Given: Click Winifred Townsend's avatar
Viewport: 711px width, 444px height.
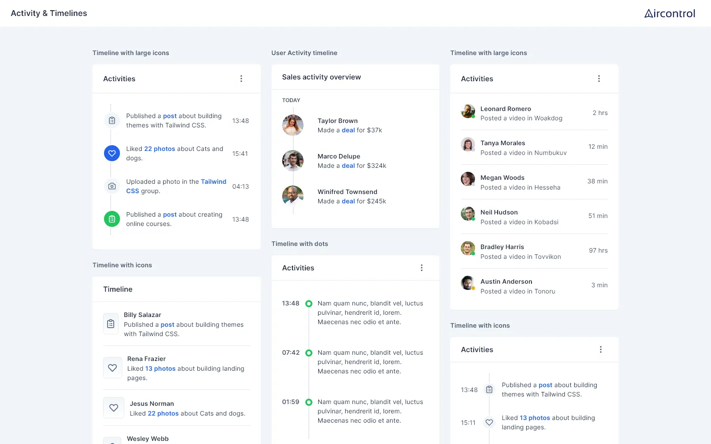Looking at the screenshot, I should tap(293, 196).
